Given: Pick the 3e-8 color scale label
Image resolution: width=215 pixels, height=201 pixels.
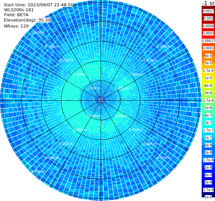Looking at the screenshot, I should tap(208, 152).
